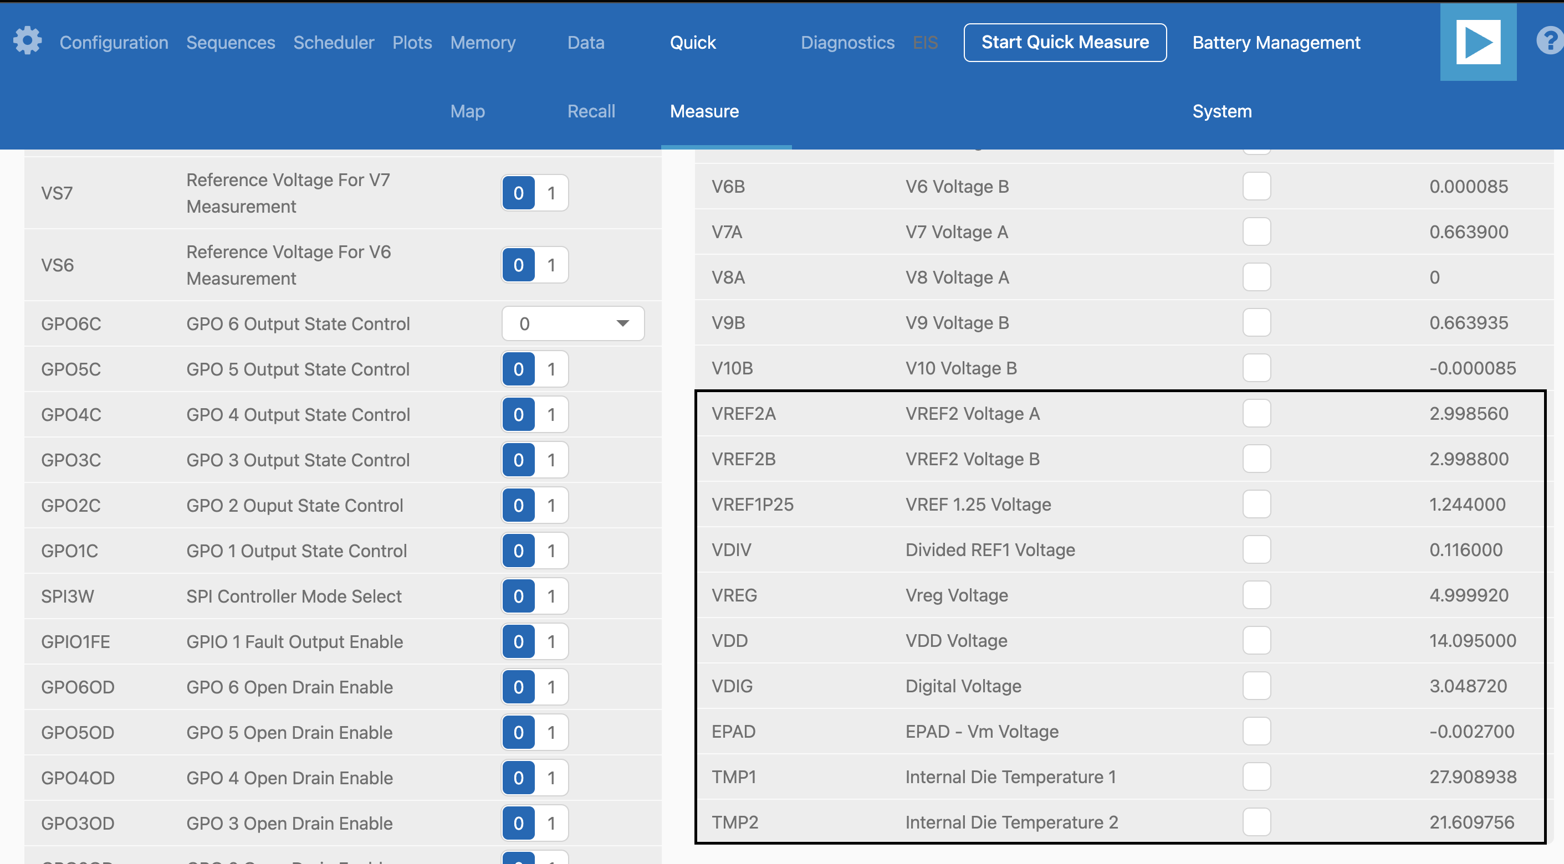Set GPO 1 Output State Control to 1
Screen dimensions: 1564x864
pos(551,551)
